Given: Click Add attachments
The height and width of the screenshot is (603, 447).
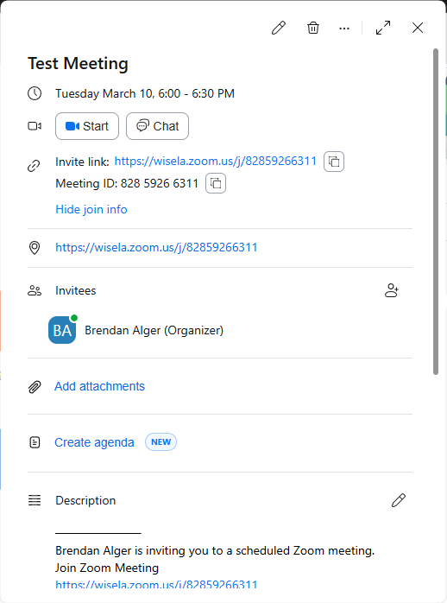Looking at the screenshot, I should point(99,386).
